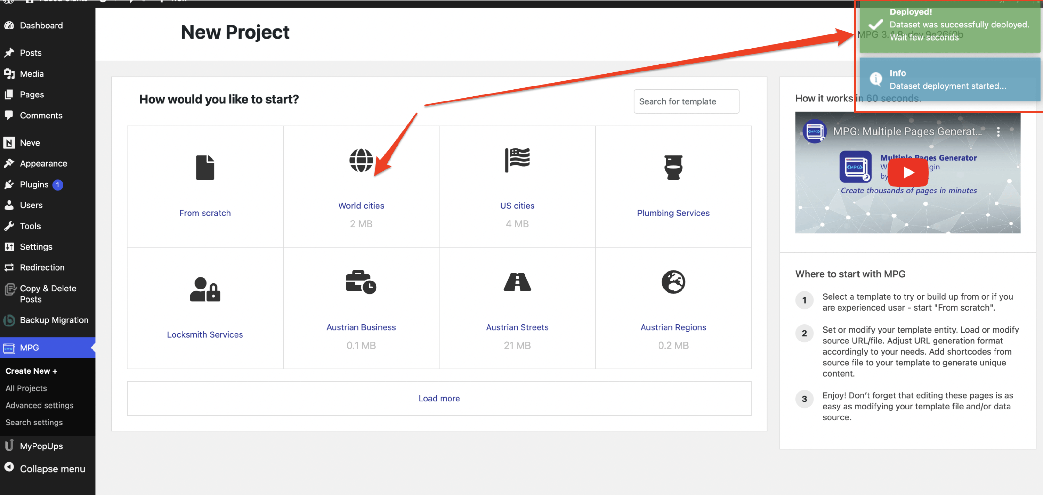1043x495 pixels.
Task: Choose the Austrian Business briefcase icon
Action: point(361,282)
